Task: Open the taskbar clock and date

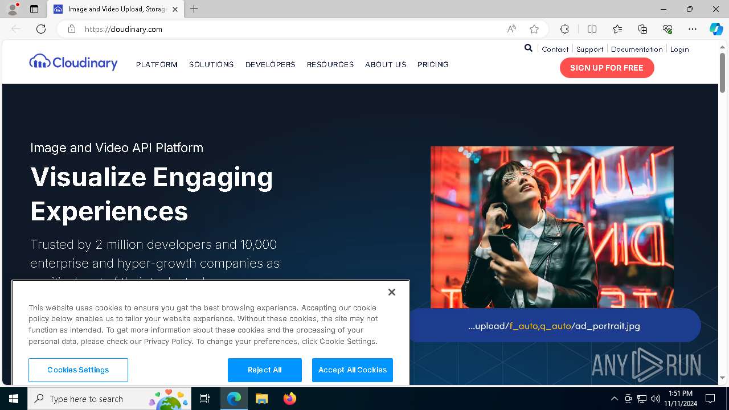Action: [680, 399]
